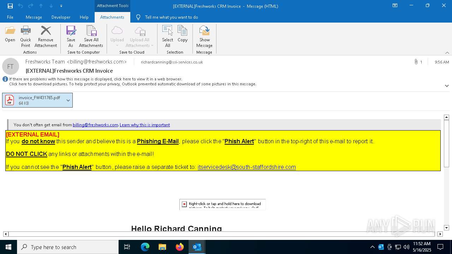Screen dimensions: 452x254
Task: Click Show Message in the ribbon
Action: tap(204, 36)
